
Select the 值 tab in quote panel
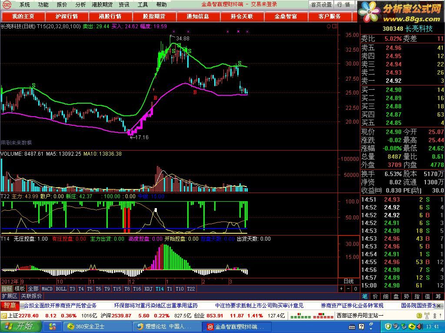coord(428,297)
